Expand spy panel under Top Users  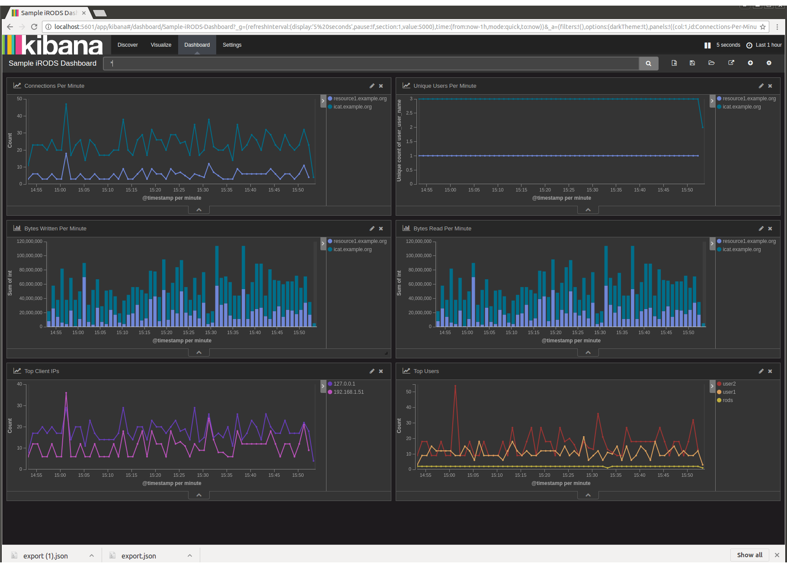click(x=588, y=495)
